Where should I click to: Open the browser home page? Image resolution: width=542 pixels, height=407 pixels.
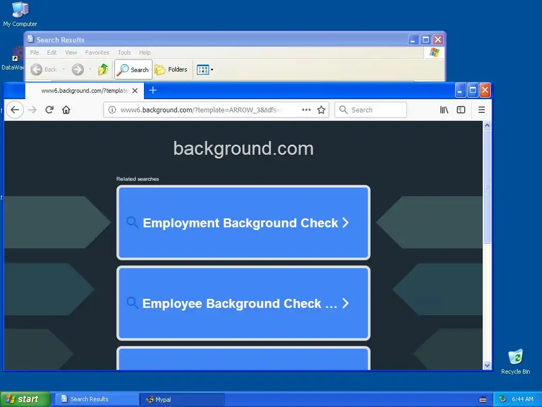[x=66, y=110]
